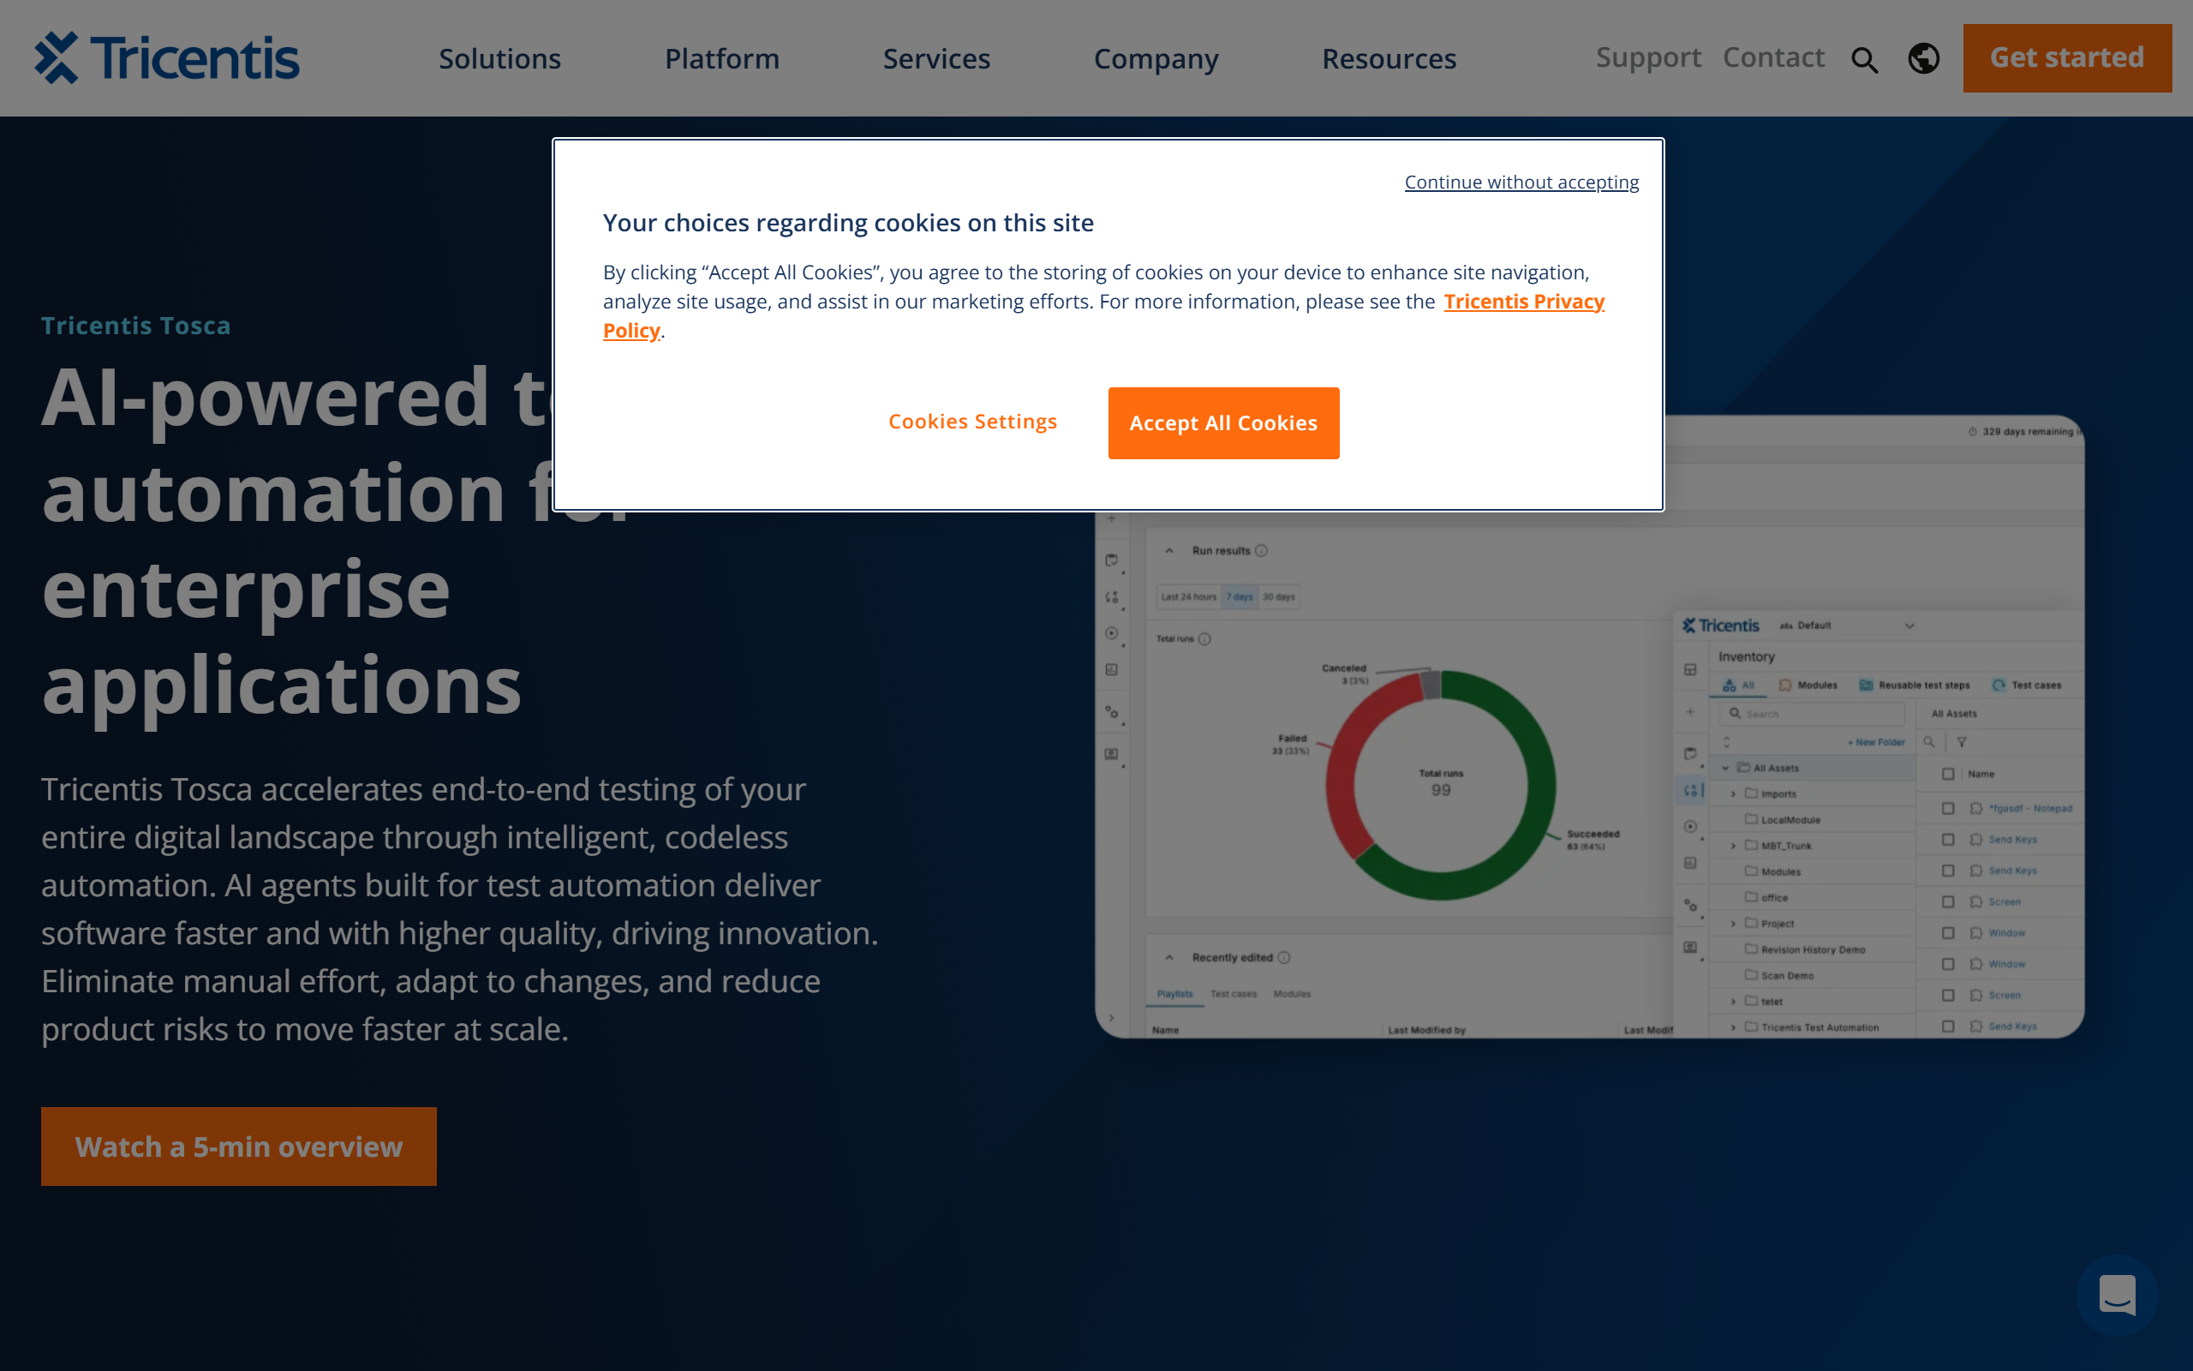Click the info icon beside Total runs
This screenshot has width=2193, height=1371.
tap(1204, 639)
